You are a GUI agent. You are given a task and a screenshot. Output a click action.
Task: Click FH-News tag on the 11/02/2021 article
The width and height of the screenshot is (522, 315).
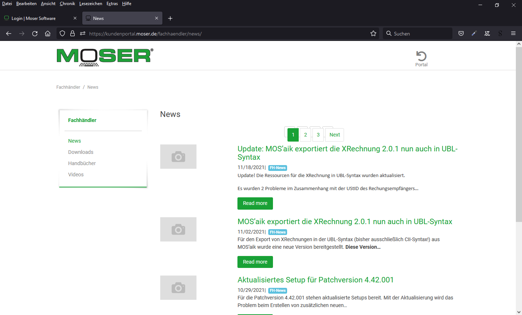click(278, 232)
